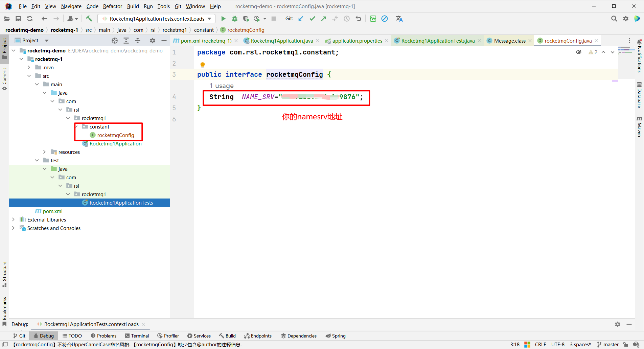The width and height of the screenshot is (644, 349).
Task: Run the Rocketmq1ApplicationTests.contextLoads configuration
Action: click(x=223, y=19)
